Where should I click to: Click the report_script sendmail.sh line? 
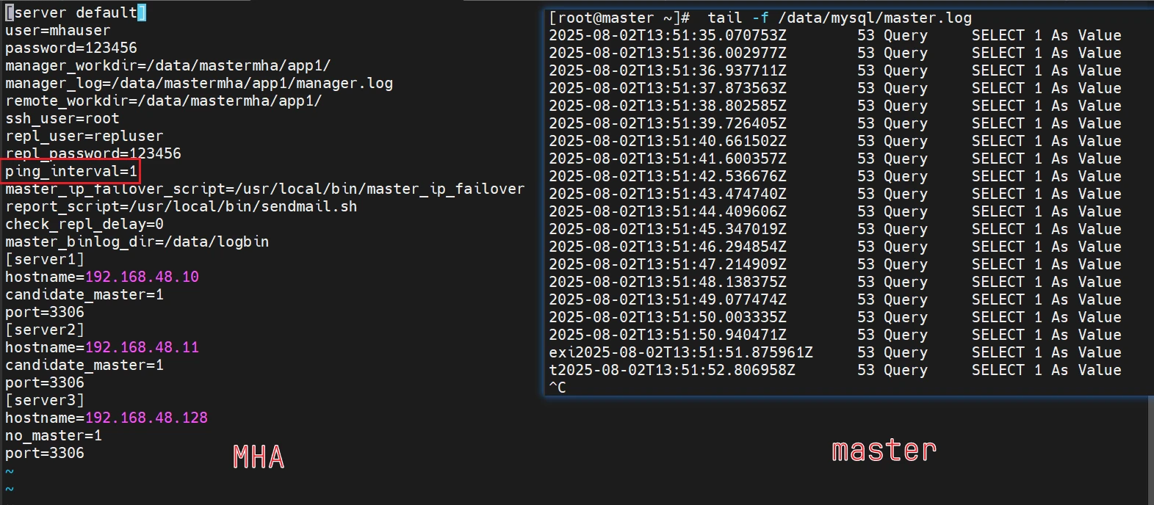(181, 207)
